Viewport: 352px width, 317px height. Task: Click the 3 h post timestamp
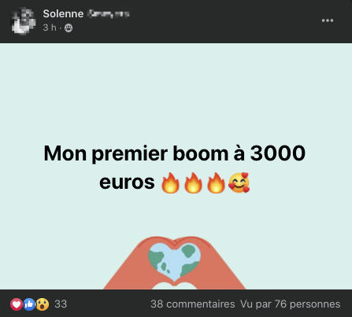(50, 28)
